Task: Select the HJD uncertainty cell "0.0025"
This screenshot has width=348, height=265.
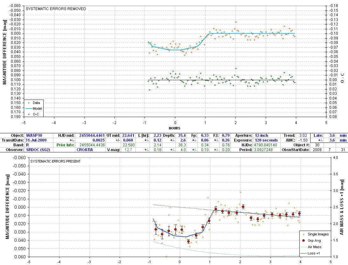Action: click(x=99, y=140)
